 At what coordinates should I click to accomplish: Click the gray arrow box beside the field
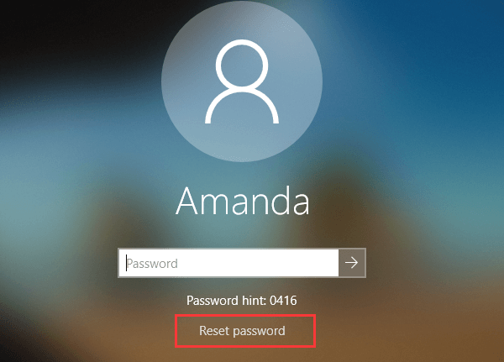pyautogui.click(x=352, y=263)
